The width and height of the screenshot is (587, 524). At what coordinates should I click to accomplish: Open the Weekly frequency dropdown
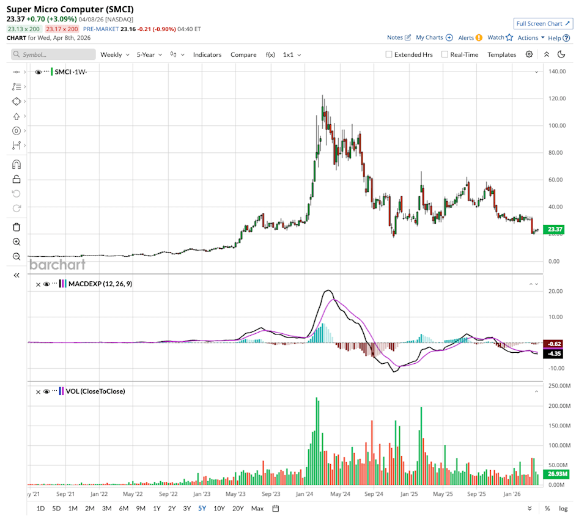114,54
